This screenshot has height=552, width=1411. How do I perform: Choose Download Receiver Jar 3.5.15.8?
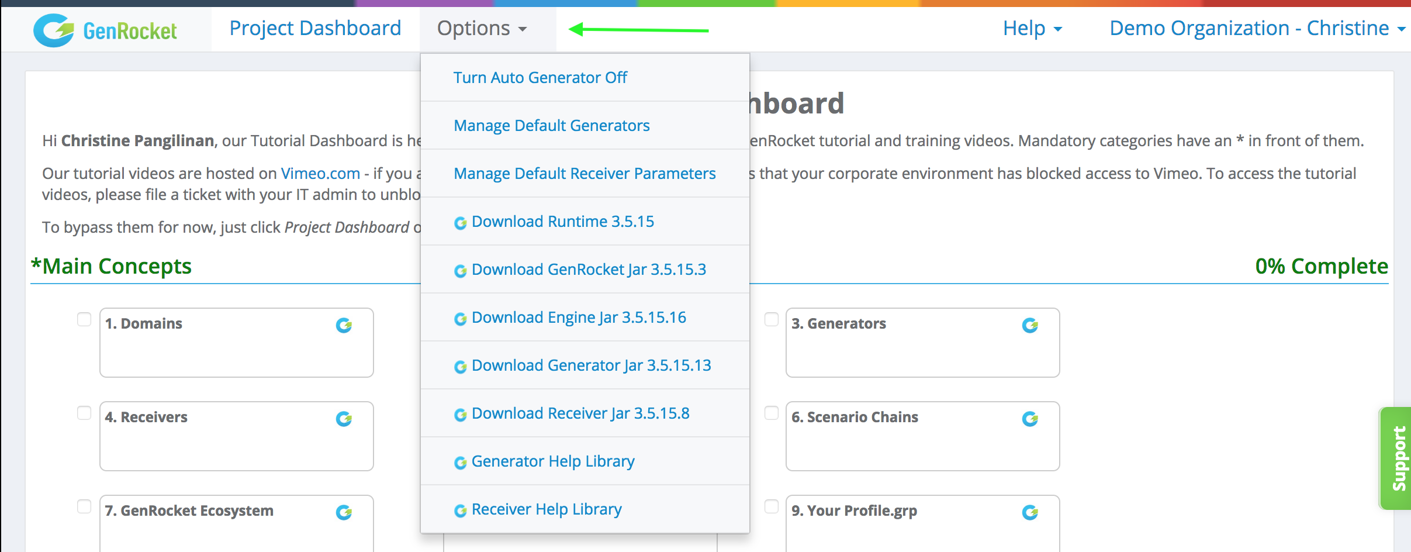(585, 413)
